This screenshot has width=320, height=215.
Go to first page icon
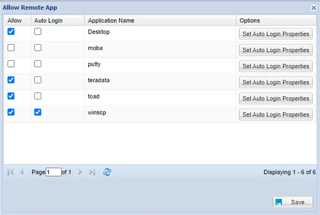(10, 172)
